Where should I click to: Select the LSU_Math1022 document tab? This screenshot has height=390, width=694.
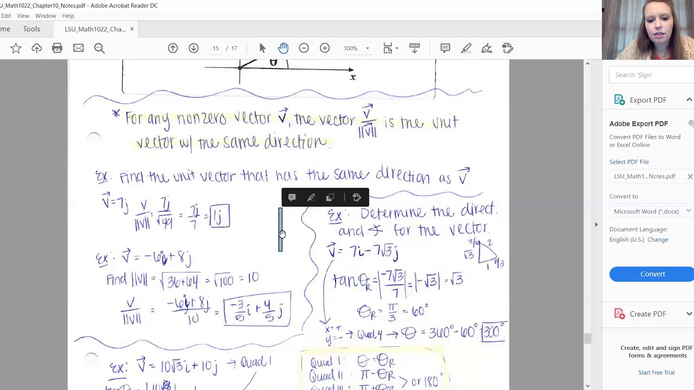[x=95, y=29]
